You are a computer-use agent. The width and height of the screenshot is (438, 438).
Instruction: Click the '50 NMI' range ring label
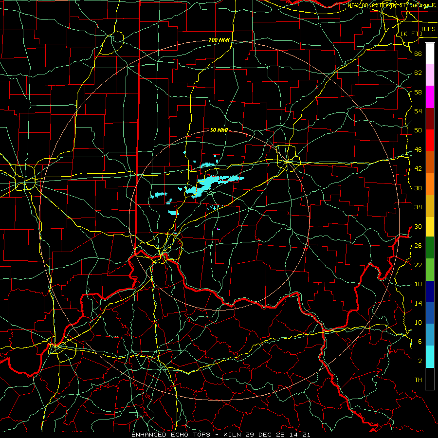(219, 130)
